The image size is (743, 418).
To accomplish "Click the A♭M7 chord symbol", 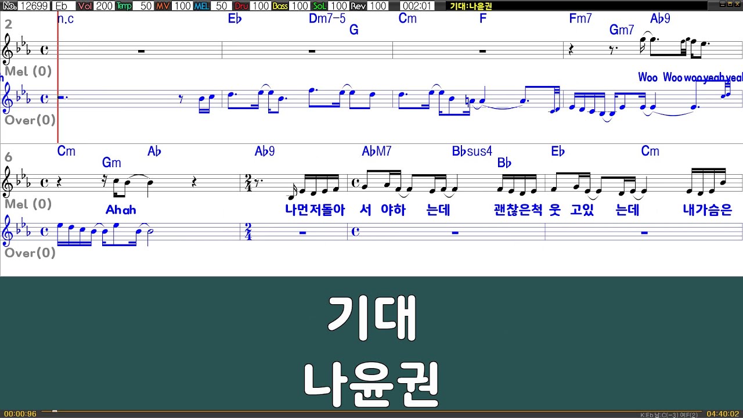I will click(x=377, y=152).
